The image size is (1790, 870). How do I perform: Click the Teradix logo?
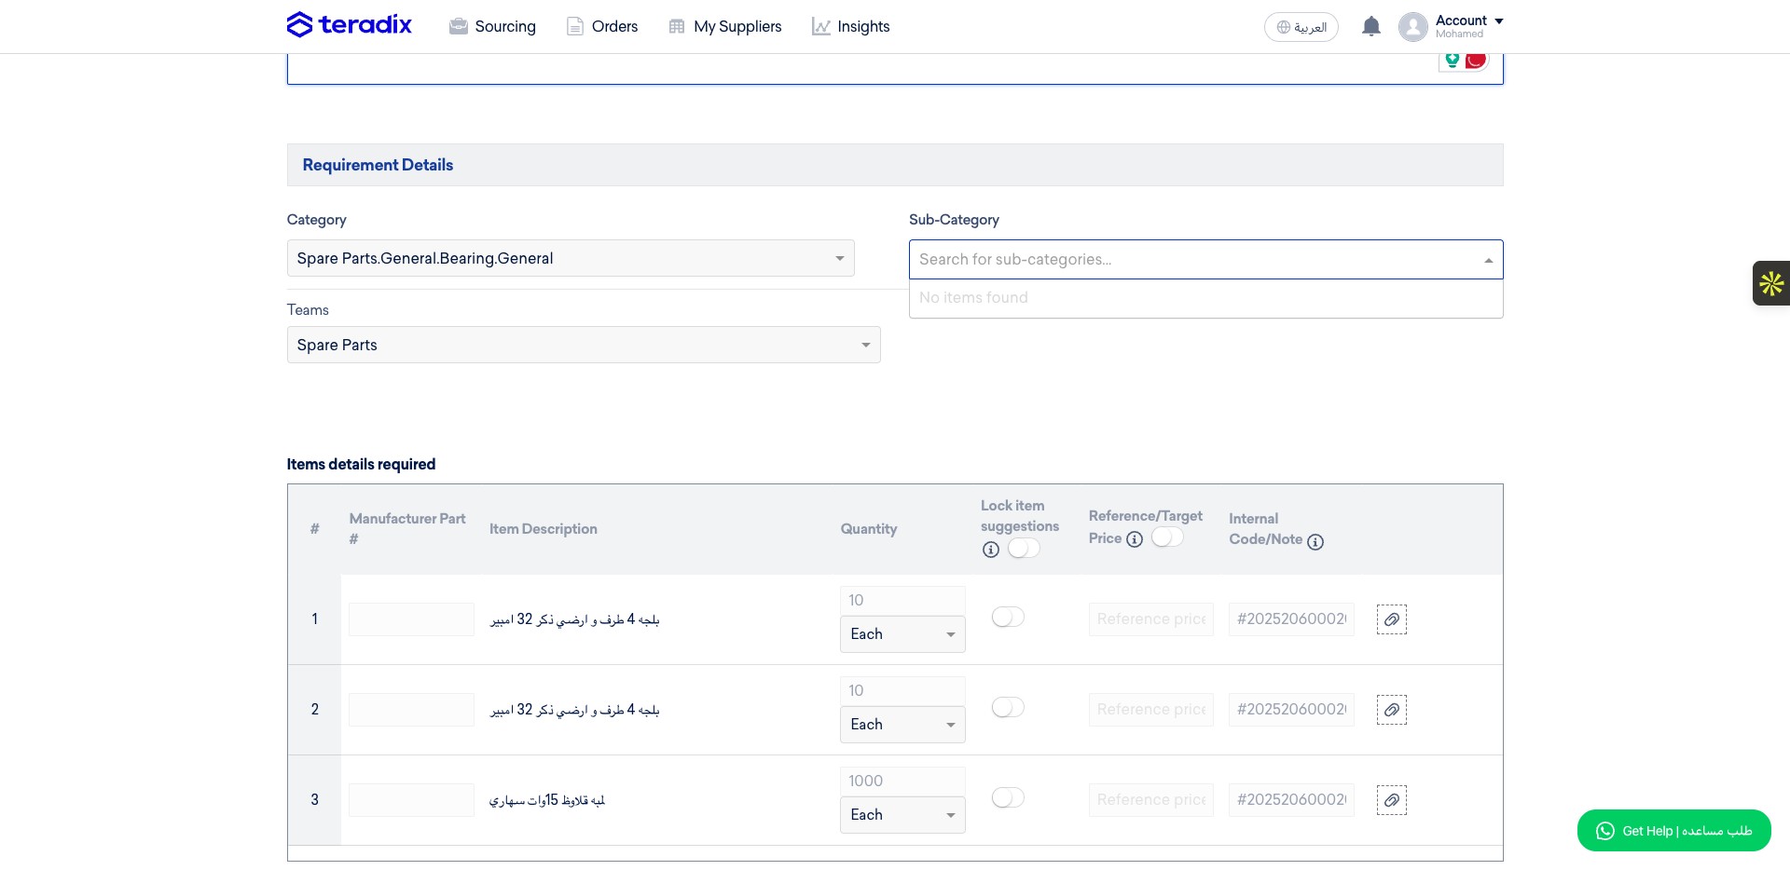pos(349,25)
